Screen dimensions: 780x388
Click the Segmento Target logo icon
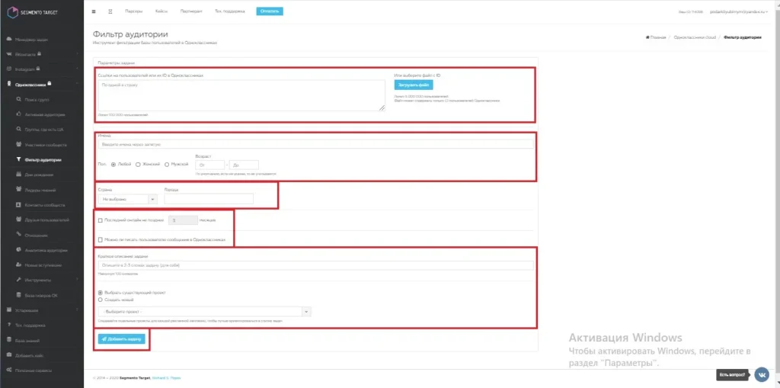[13, 12]
